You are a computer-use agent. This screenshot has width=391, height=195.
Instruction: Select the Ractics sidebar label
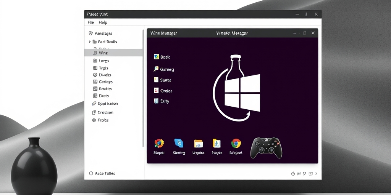(x=105, y=89)
